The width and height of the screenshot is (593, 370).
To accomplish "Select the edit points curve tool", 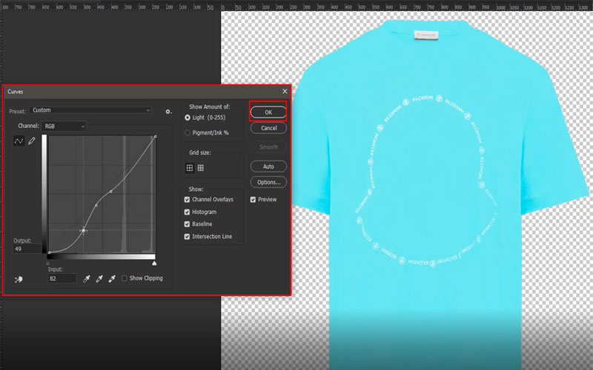I will pos(19,141).
